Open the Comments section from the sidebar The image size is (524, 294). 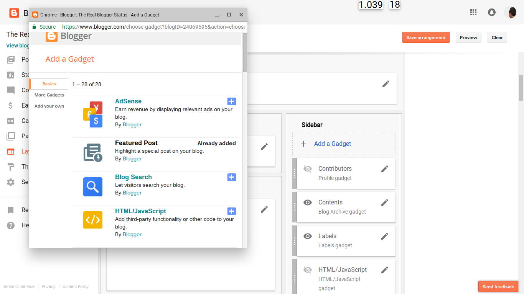point(11,90)
